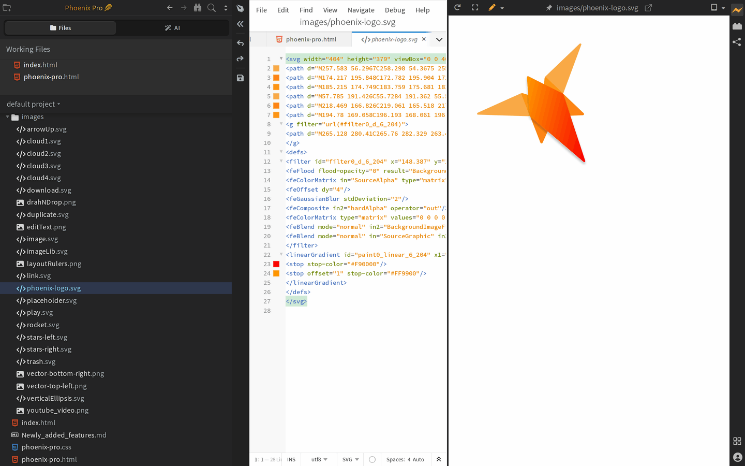Open the Find menu
The image size is (745, 466).
coord(306,10)
